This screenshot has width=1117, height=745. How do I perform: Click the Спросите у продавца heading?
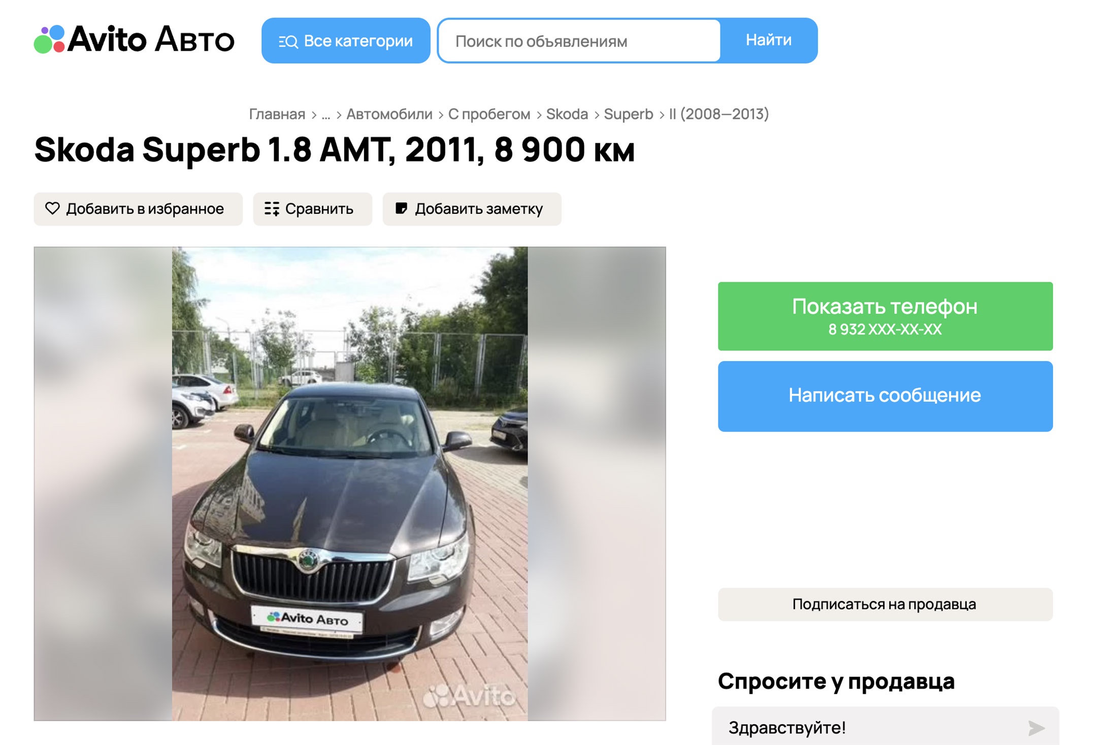[x=836, y=681]
